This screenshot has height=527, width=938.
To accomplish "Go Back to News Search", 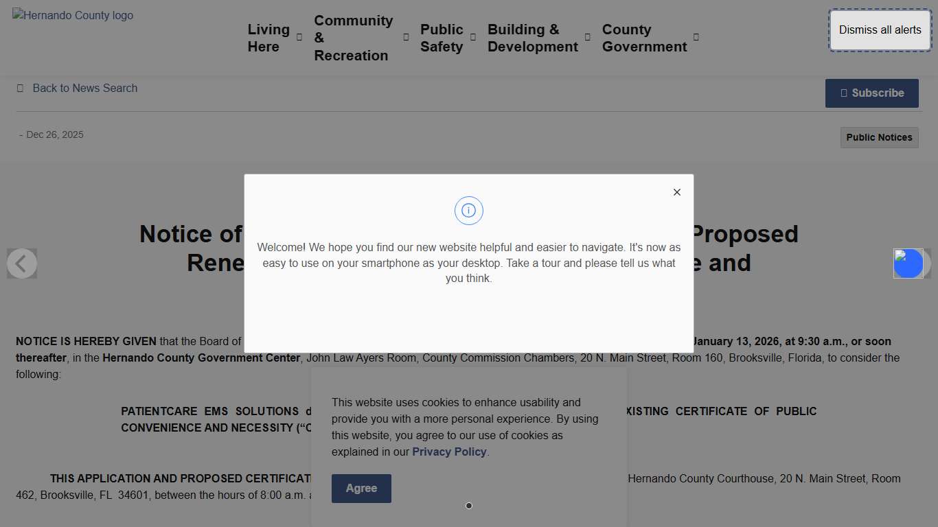I will pos(85,88).
